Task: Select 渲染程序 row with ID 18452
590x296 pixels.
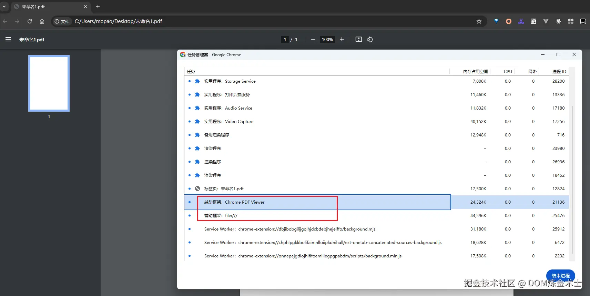Action: pyautogui.click(x=377, y=175)
